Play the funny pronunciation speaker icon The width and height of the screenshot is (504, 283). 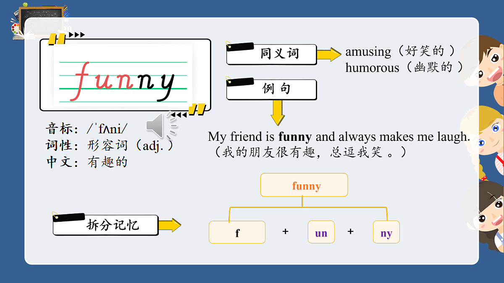161,125
